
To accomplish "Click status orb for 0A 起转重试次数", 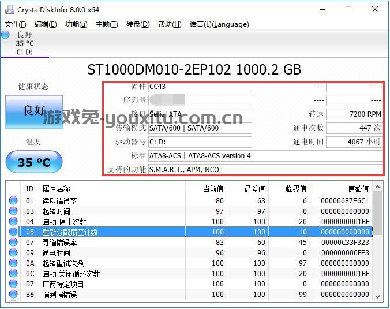I will pyautogui.click(x=13, y=263).
